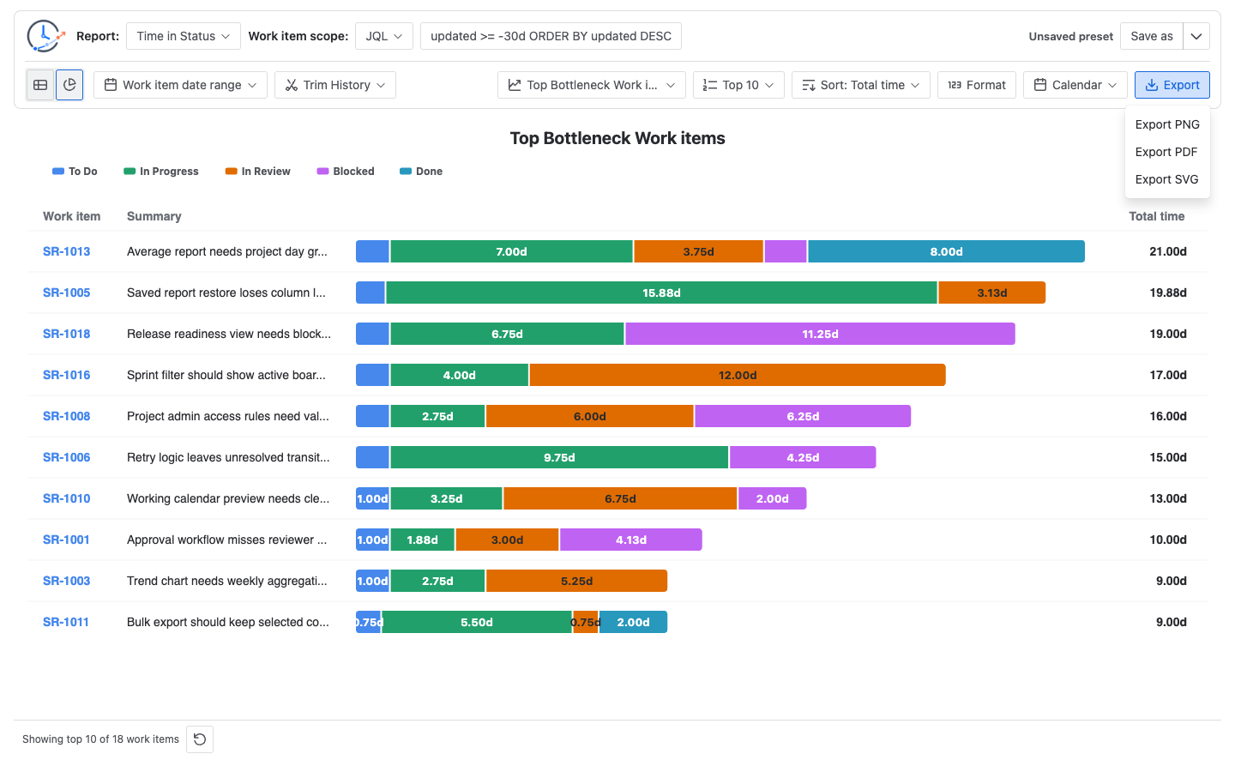Open Sort: Total time dropdown
Screen dimensions: 1235x772
(861, 85)
